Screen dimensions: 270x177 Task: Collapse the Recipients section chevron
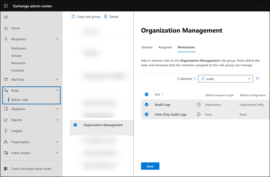(x=57, y=39)
